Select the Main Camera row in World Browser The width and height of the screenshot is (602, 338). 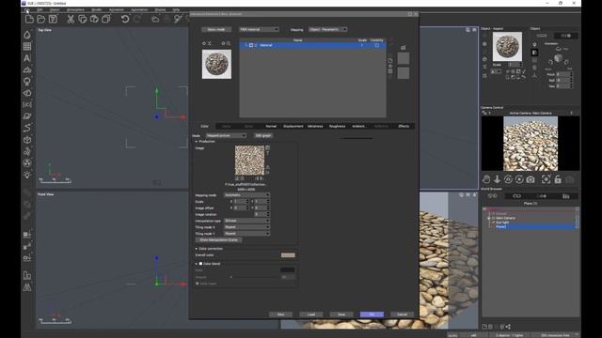pos(505,218)
